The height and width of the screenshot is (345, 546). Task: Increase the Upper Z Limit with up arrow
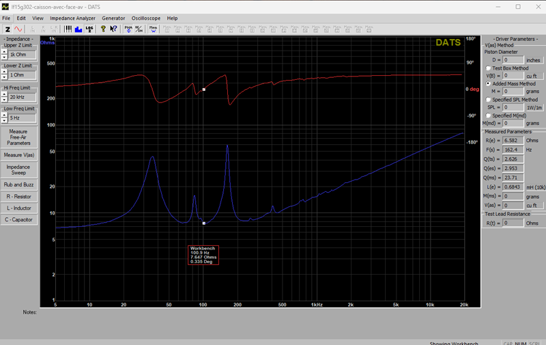(x=4, y=52)
